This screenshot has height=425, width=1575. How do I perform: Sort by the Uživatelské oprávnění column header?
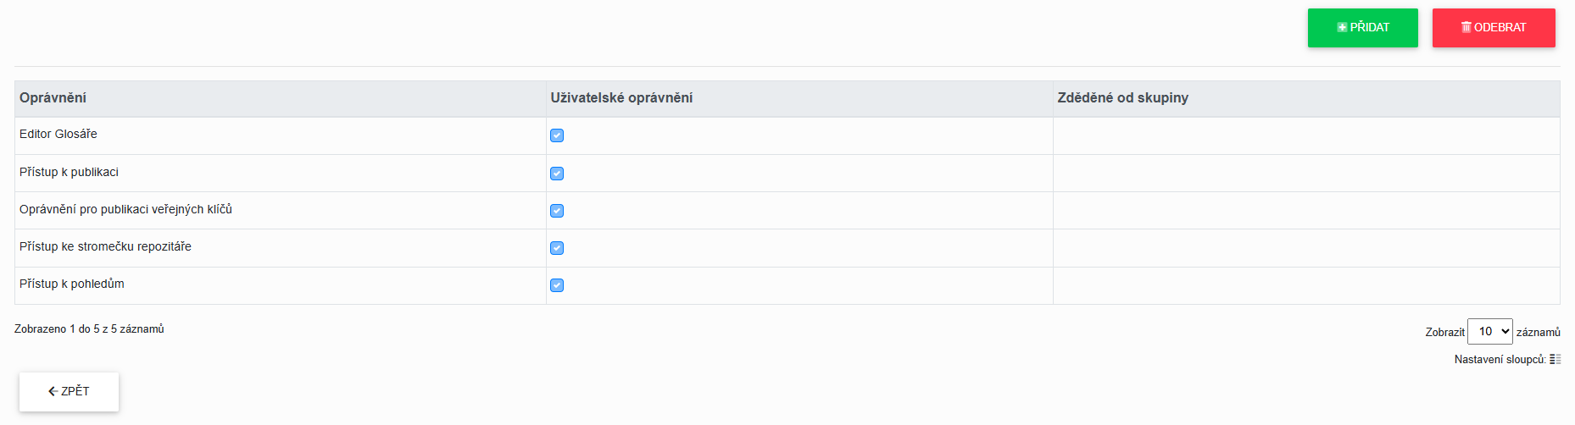coord(621,98)
